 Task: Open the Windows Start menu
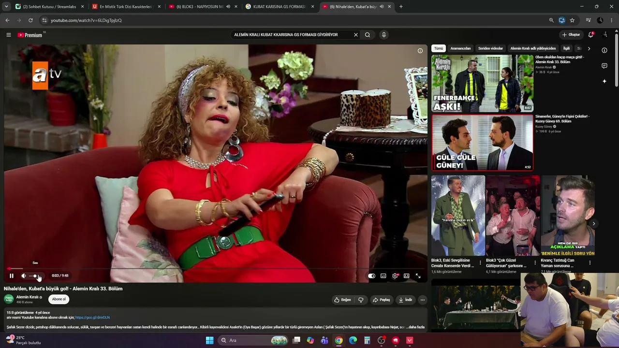[x=209, y=340]
